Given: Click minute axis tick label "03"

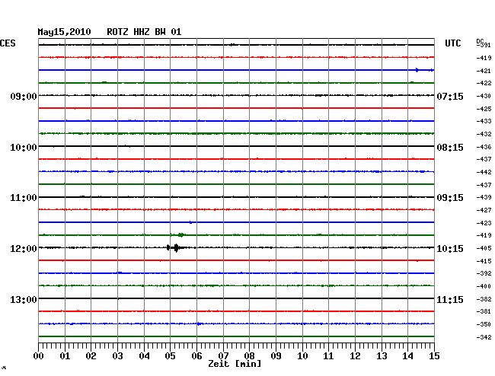Looking at the screenshot, I should pos(117,355).
